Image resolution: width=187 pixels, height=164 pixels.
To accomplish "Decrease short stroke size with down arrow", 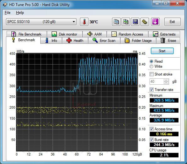I will 166,83.
